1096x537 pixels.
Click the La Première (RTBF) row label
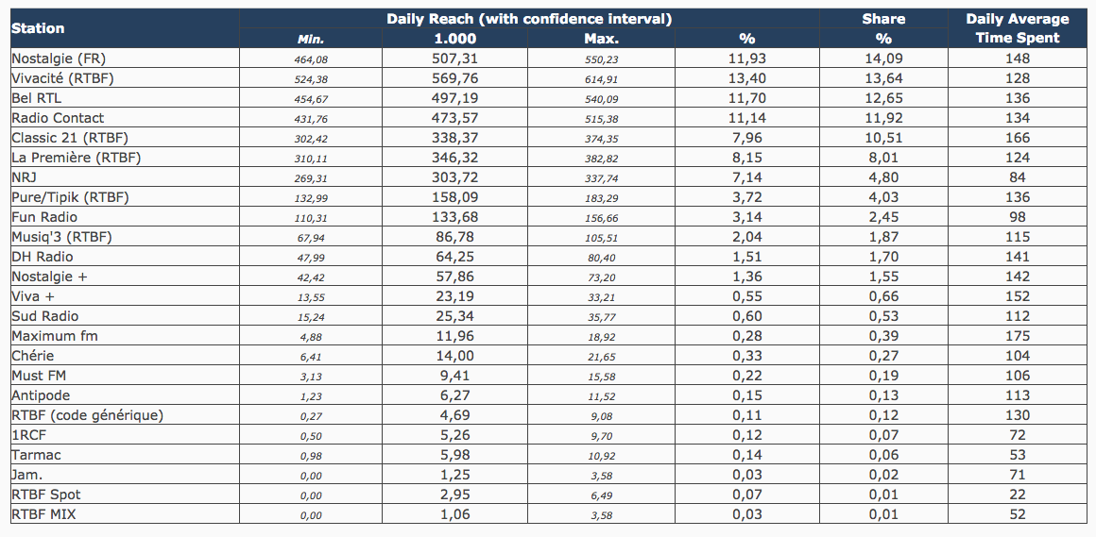(76, 158)
